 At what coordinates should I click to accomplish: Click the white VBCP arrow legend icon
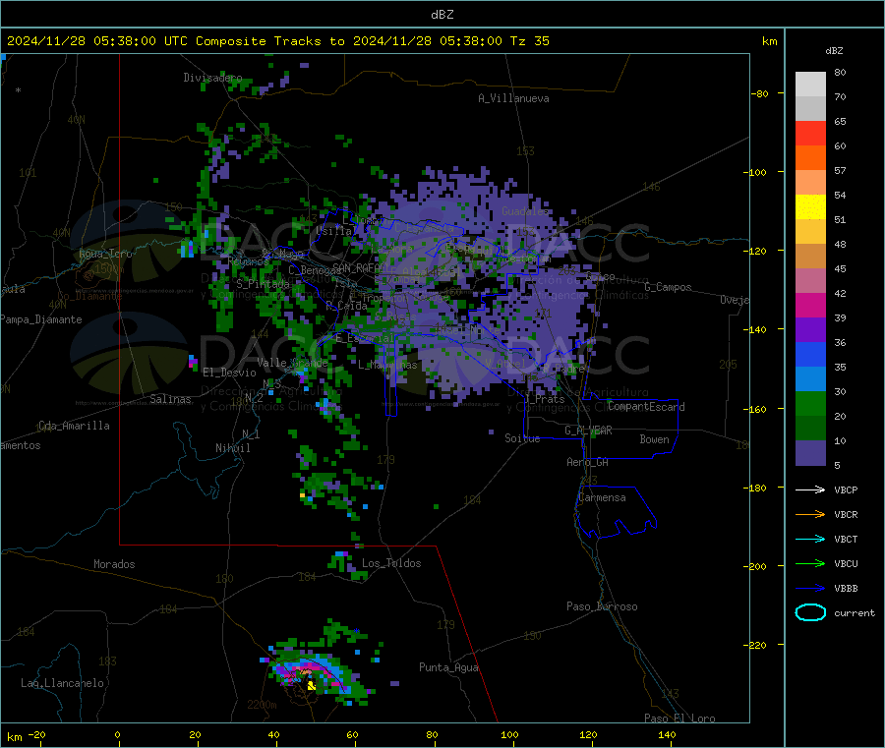pyautogui.click(x=810, y=489)
